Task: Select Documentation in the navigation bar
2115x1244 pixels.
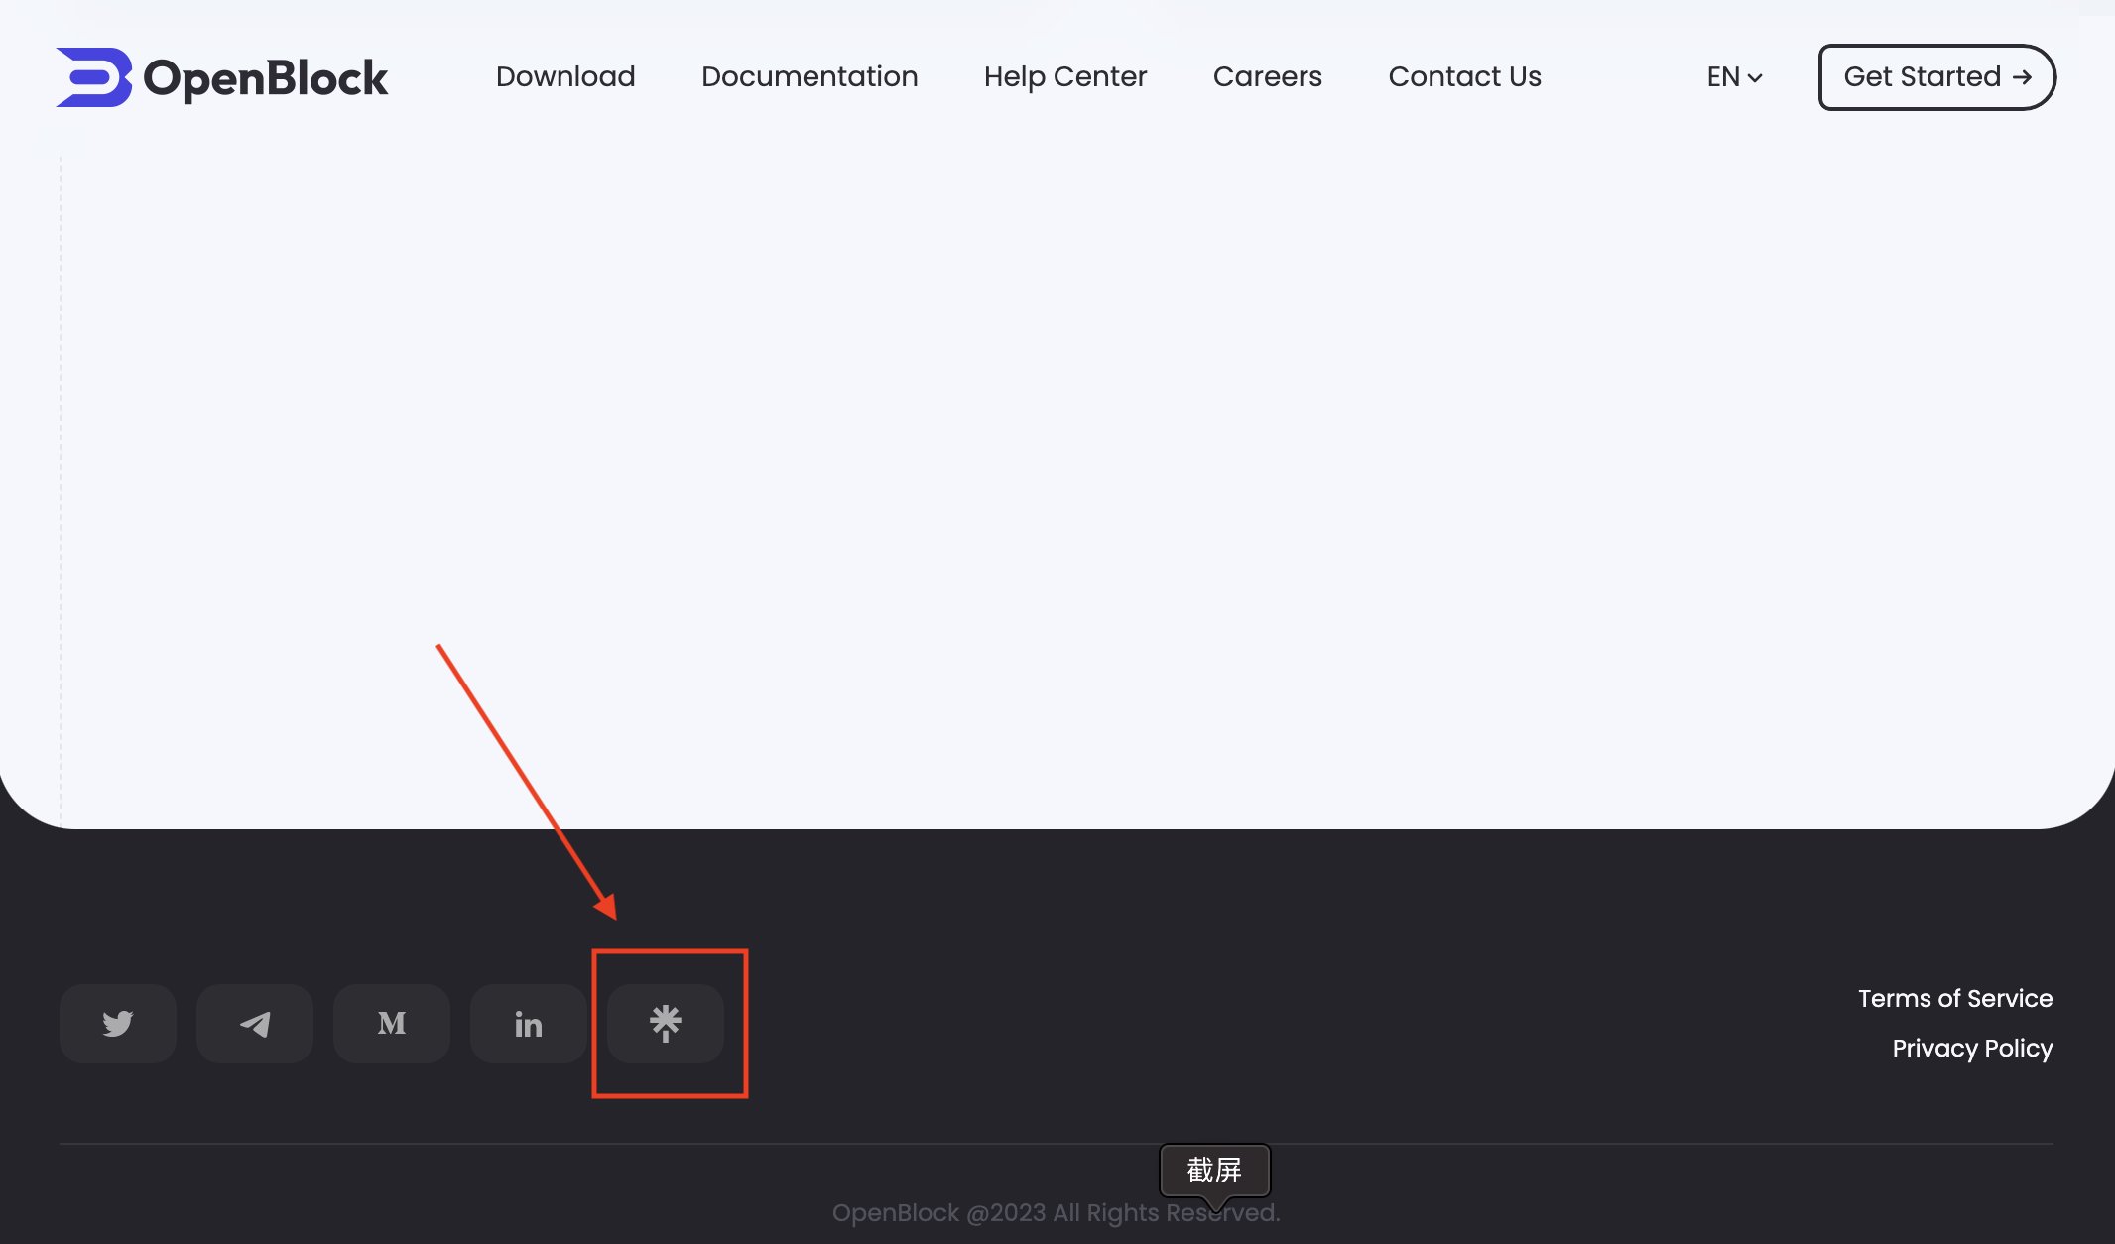Action: click(x=809, y=76)
